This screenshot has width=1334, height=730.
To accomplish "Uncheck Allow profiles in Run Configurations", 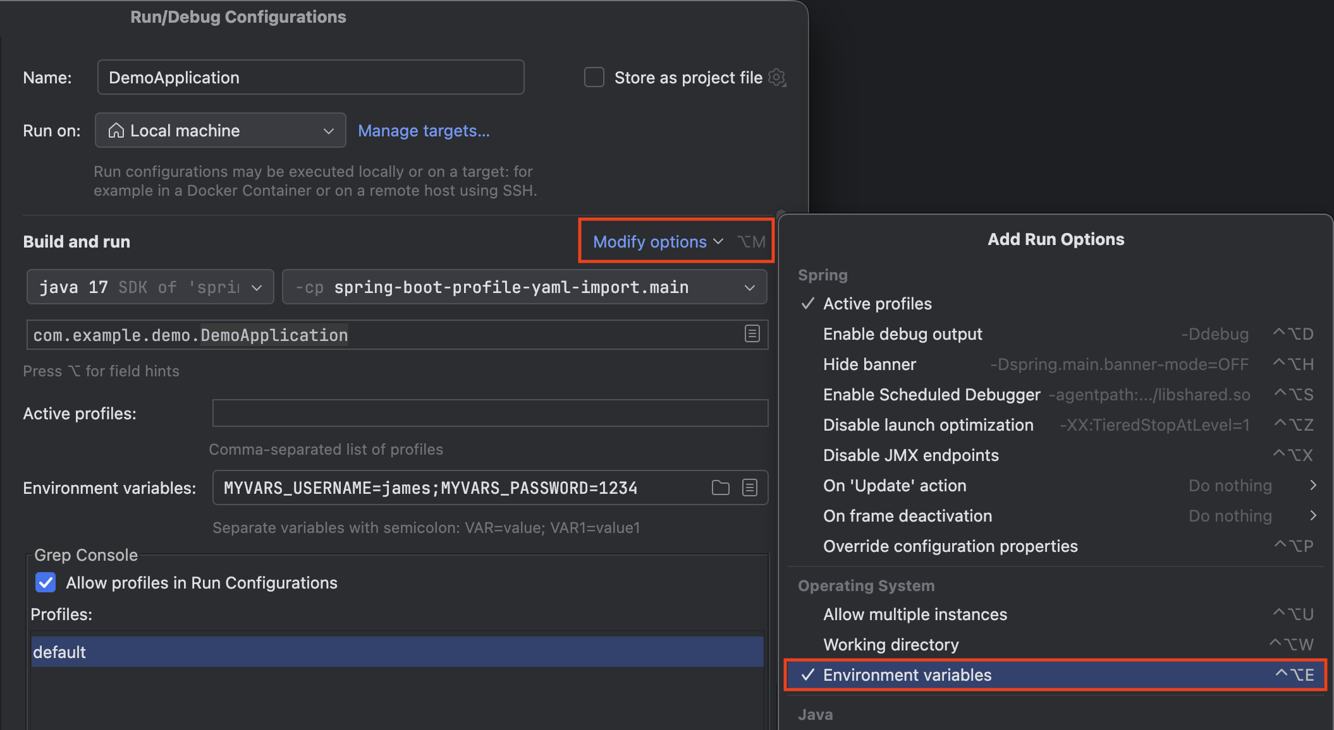I will pyautogui.click(x=46, y=582).
